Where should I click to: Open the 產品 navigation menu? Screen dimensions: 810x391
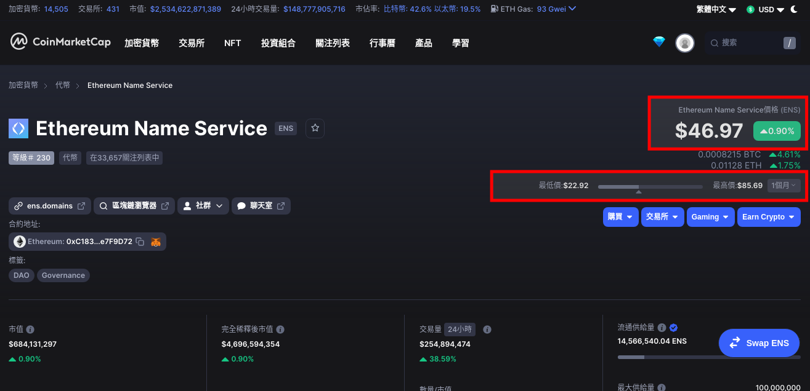click(424, 43)
